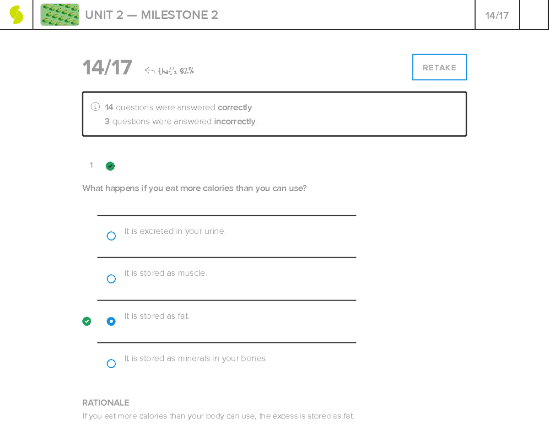Click the arrow icon next to the score

(150, 70)
